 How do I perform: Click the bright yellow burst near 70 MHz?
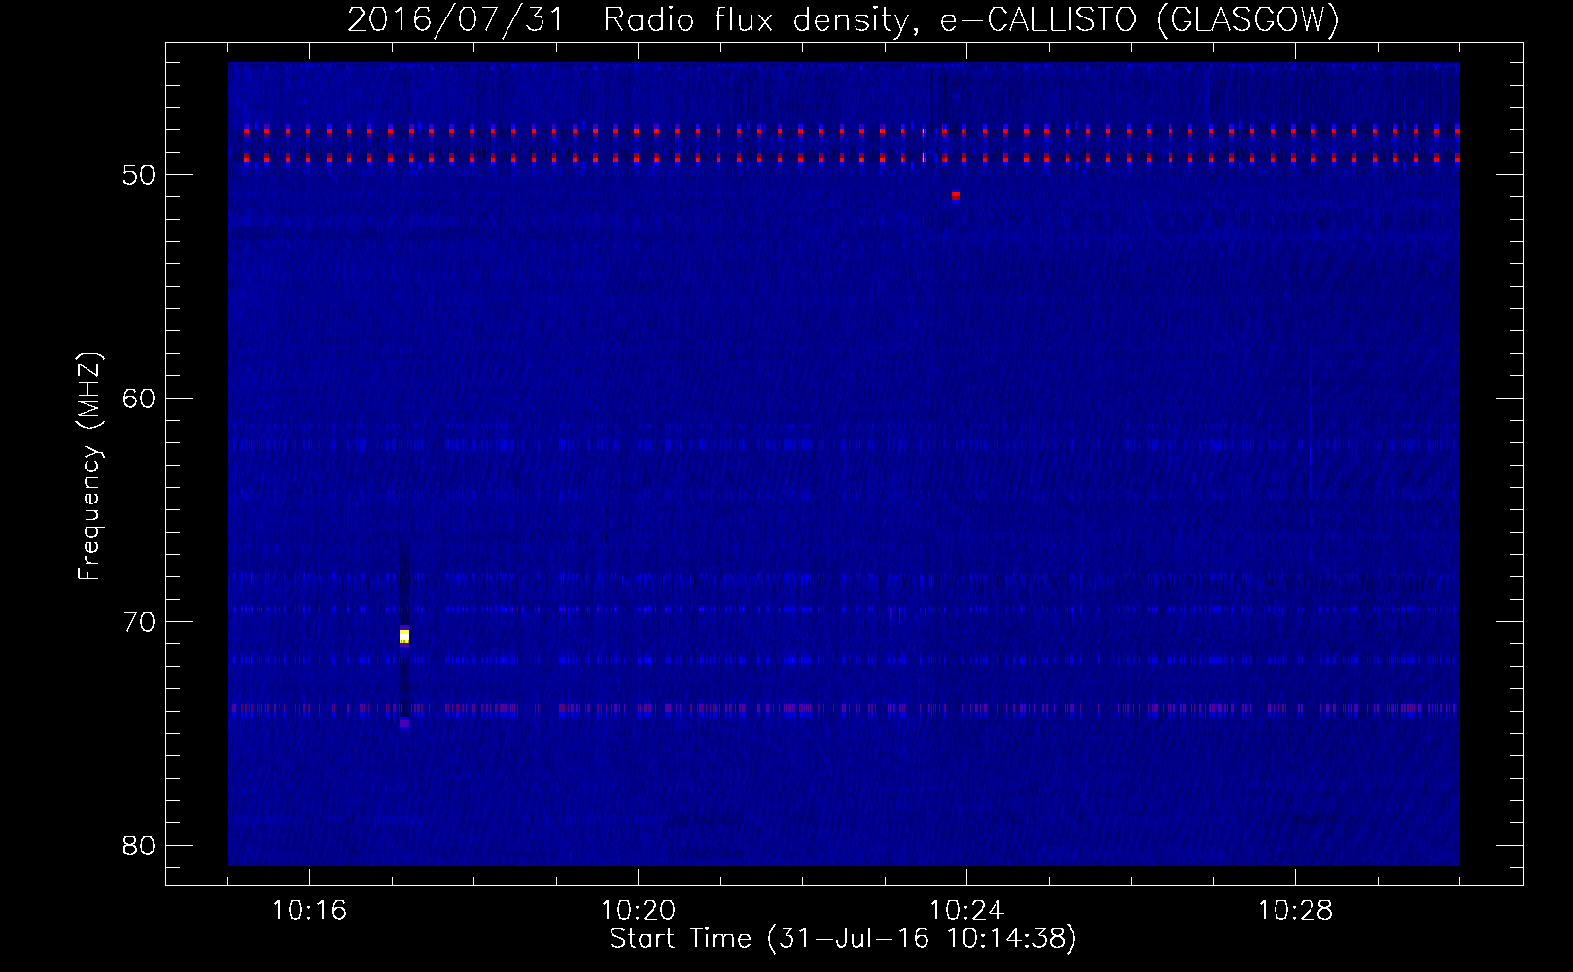[404, 637]
